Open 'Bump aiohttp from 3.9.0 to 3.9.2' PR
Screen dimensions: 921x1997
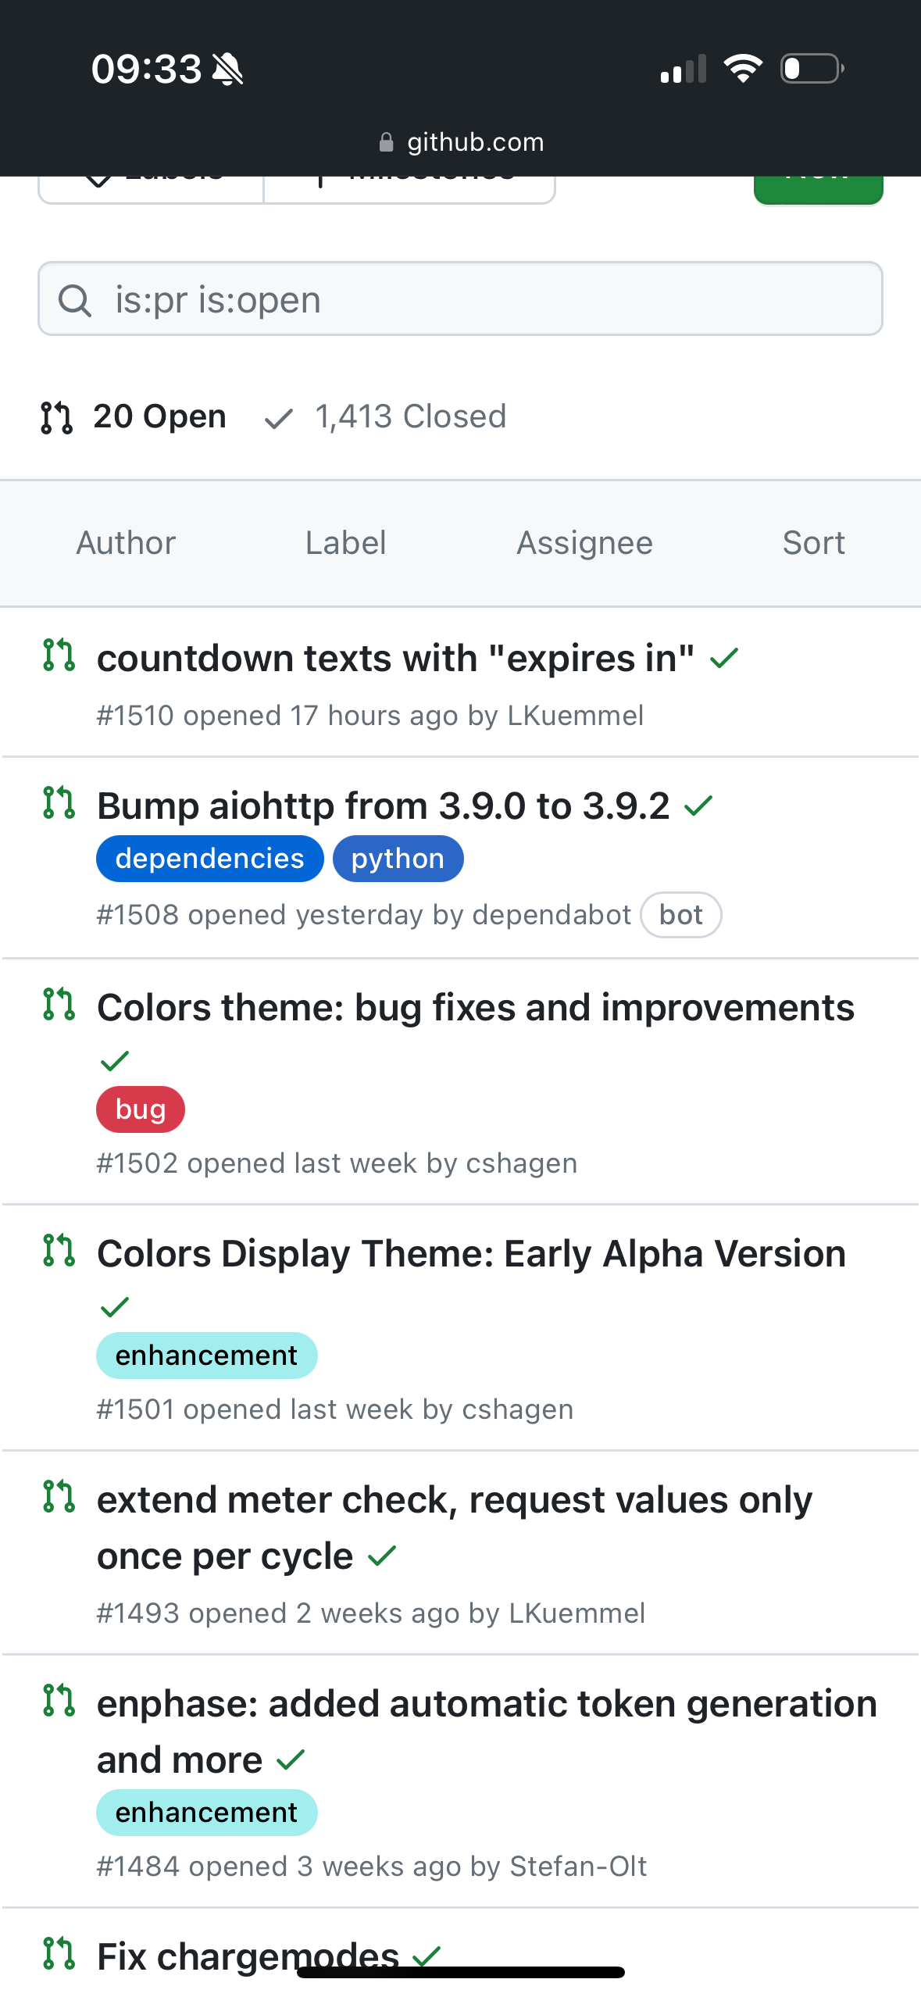pos(383,806)
